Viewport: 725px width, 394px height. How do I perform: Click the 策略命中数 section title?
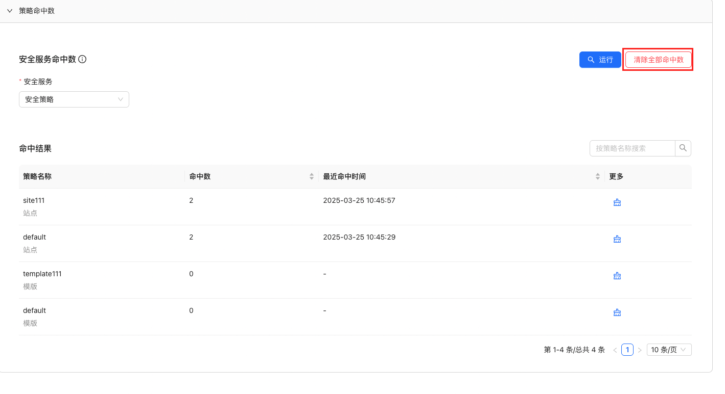[x=37, y=11]
